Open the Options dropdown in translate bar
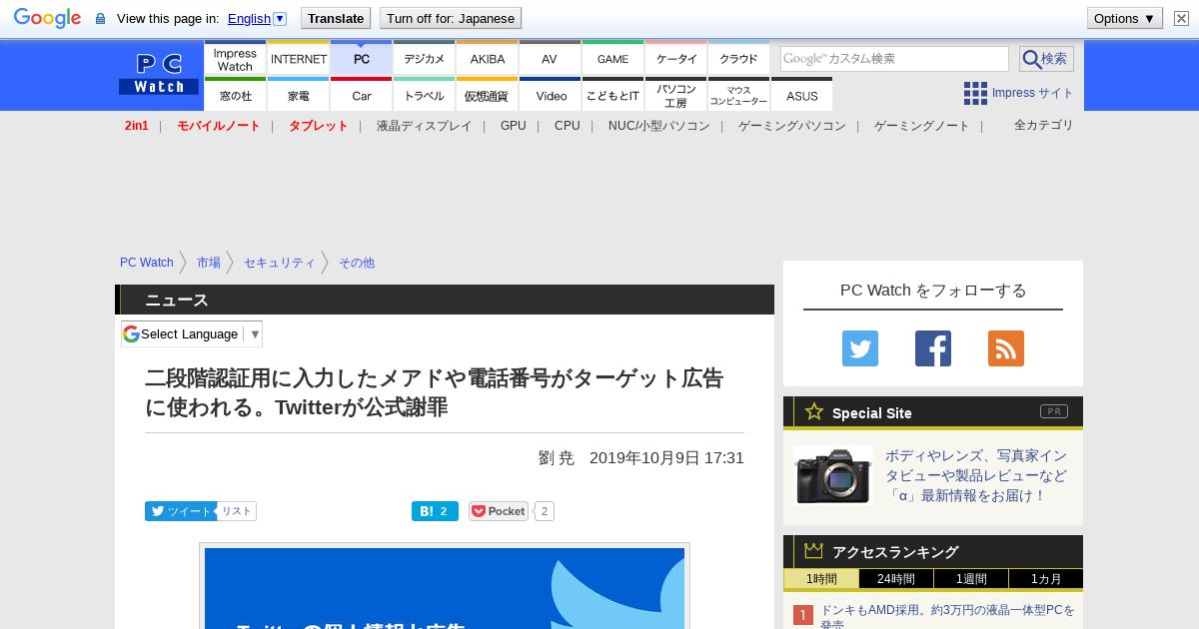Image resolution: width=1199 pixels, height=629 pixels. pyautogui.click(x=1125, y=18)
